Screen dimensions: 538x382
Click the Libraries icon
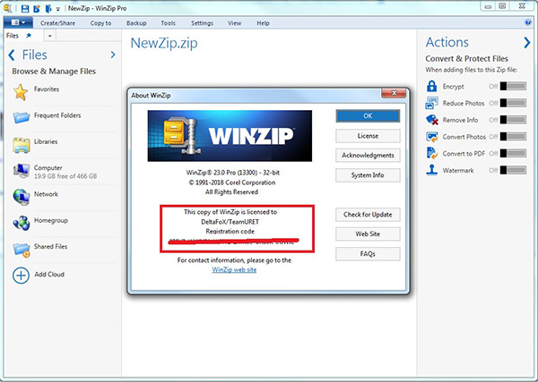point(22,145)
